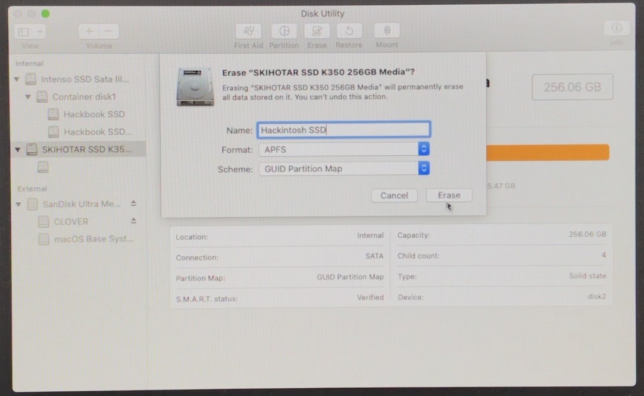Collapse the SanDisk Ultra Me disk
The image size is (644, 396).
18,204
